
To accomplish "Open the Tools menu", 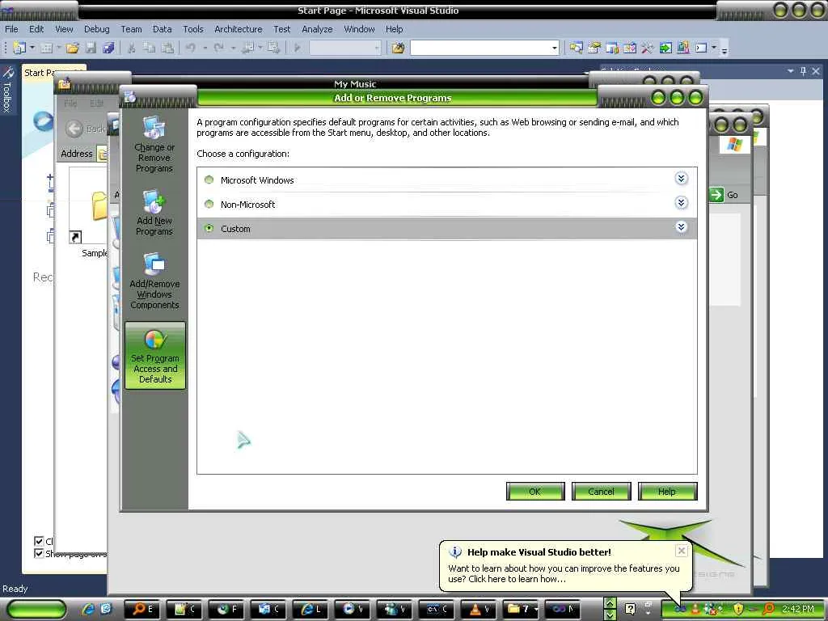I will pos(192,29).
